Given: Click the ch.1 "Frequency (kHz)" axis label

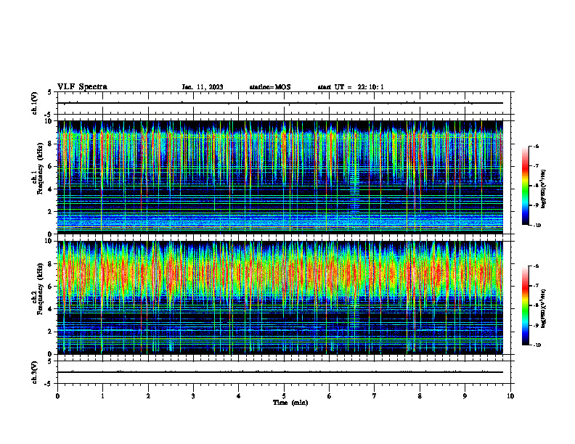Looking at the screenshot, I should 41,168.
